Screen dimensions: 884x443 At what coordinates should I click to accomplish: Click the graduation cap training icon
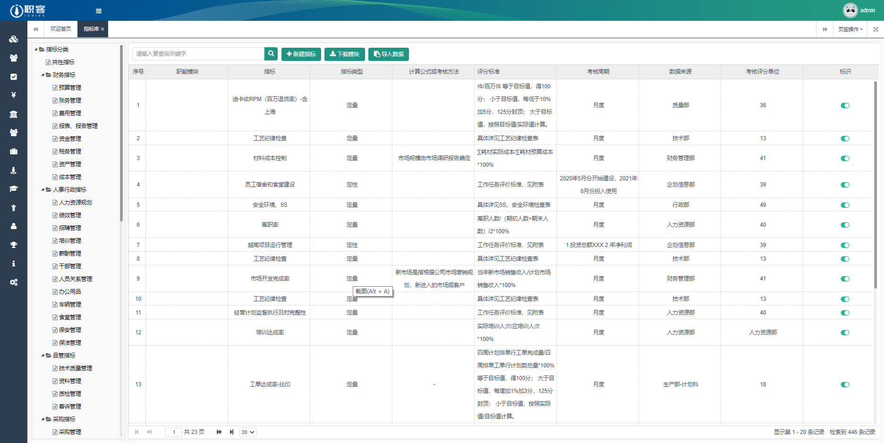[x=13, y=187]
